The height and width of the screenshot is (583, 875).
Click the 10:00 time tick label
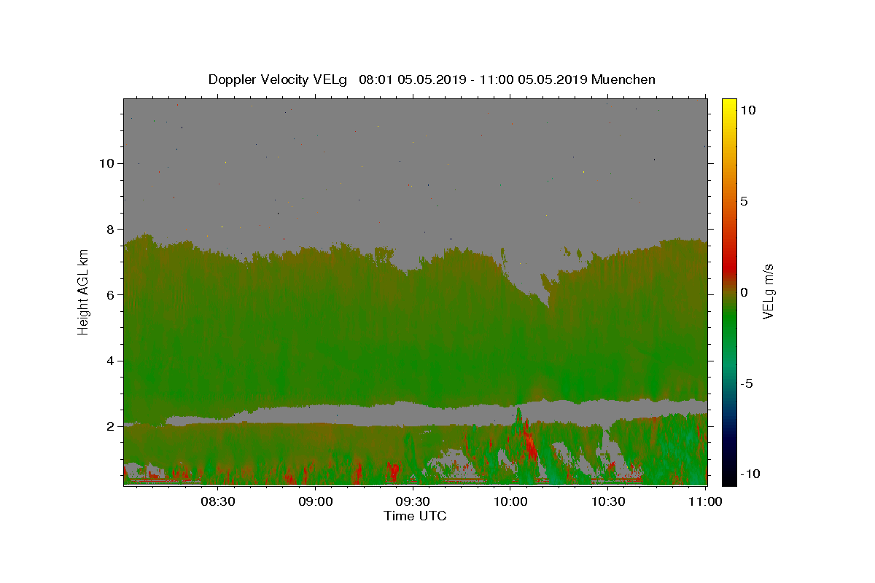[x=510, y=501]
